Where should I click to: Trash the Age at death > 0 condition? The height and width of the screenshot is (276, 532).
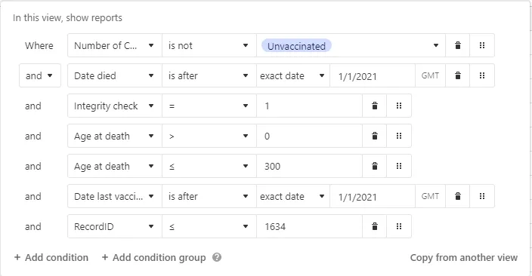375,136
